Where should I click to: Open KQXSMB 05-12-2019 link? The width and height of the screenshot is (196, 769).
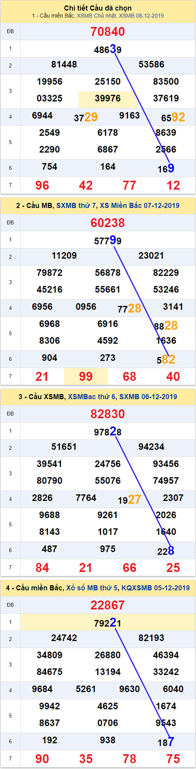[x=156, y=588]
